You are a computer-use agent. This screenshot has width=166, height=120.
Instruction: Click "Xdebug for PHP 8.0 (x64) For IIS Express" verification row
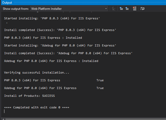40,88
